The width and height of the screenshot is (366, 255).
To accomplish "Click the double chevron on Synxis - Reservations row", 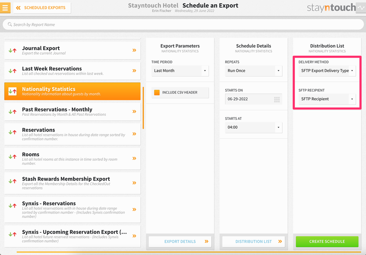I will pyautogui.click(x=134, y=210).
